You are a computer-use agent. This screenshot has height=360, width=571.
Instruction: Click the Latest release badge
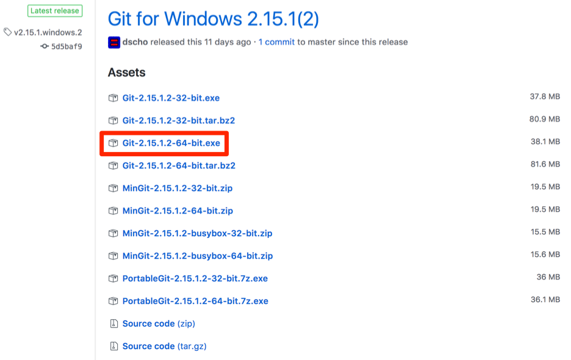click(55, 11)
